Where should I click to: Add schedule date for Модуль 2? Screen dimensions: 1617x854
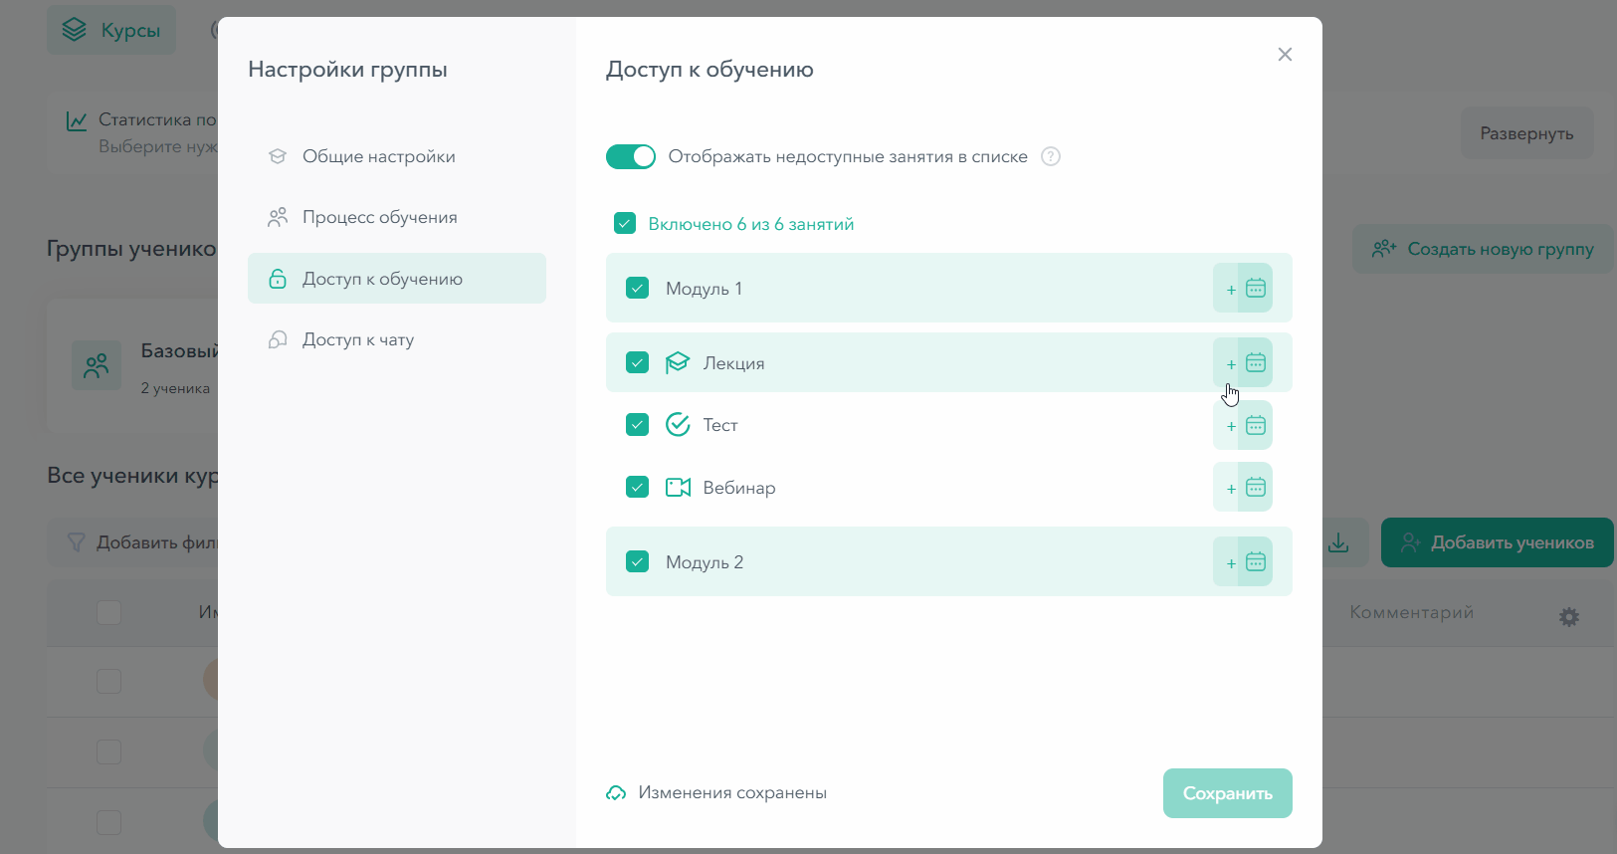pyautogui.click(x=1243, y=561)
